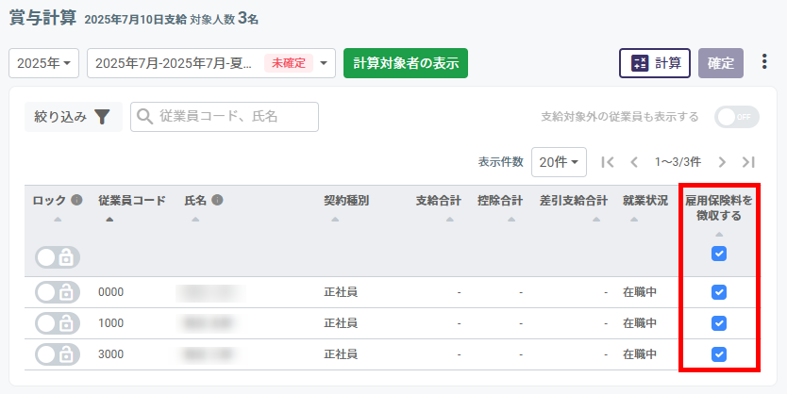Click the employee code or name search field
Viewport: 787px width, 394px height.
tap(225, 117)
